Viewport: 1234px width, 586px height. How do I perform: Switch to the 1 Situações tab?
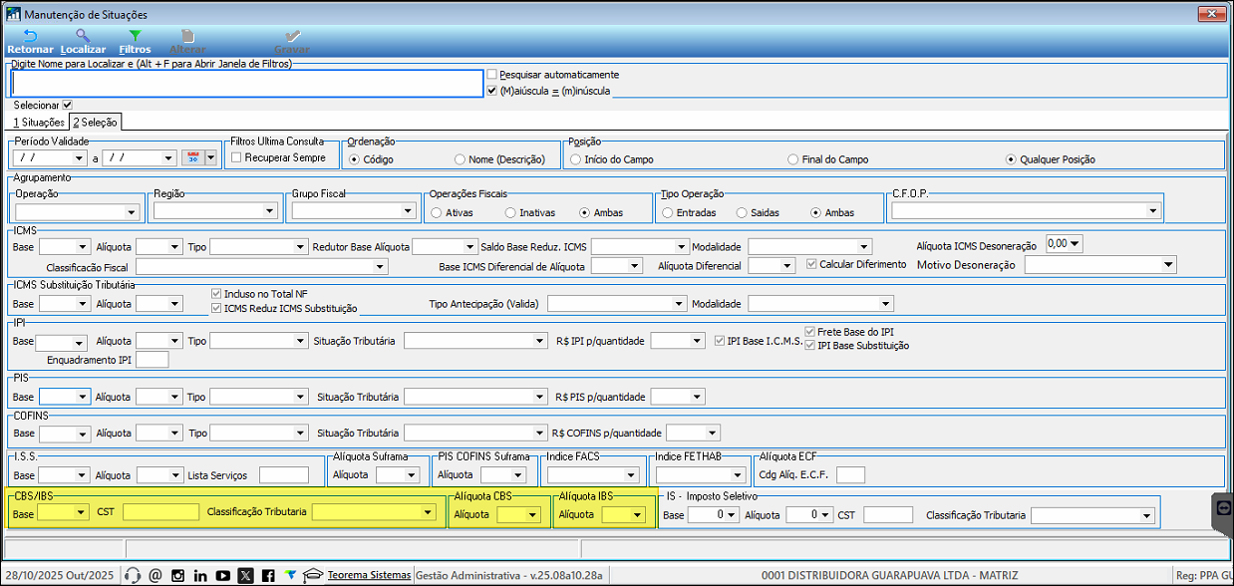38,123
